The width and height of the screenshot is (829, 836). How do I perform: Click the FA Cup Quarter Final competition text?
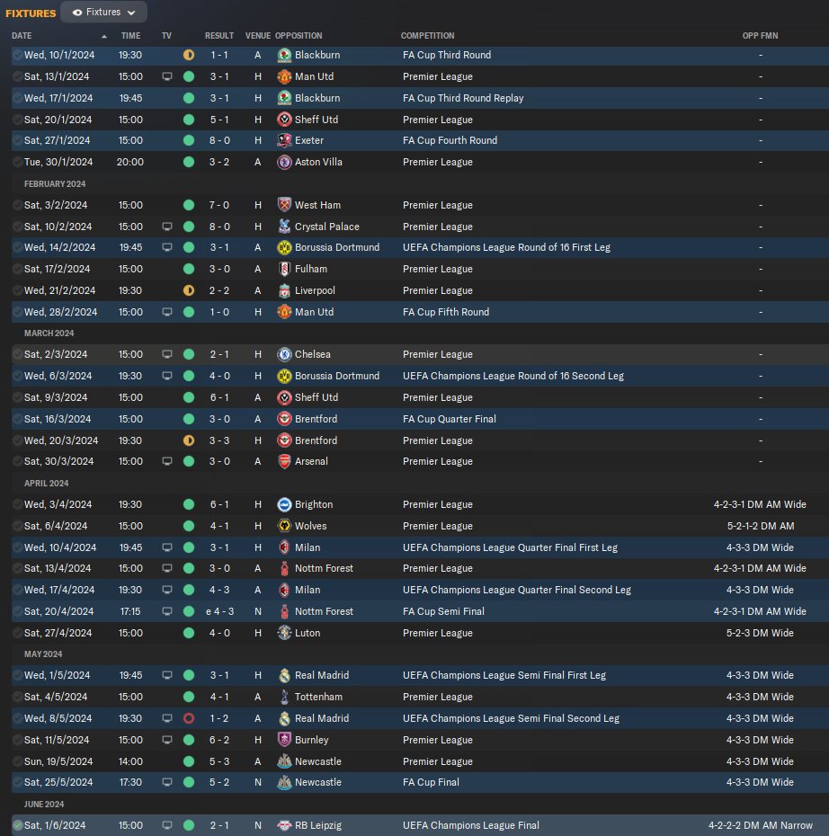(450, 419)
